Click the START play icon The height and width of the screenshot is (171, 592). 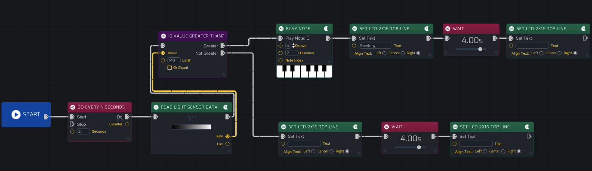(x=16, y=115)
